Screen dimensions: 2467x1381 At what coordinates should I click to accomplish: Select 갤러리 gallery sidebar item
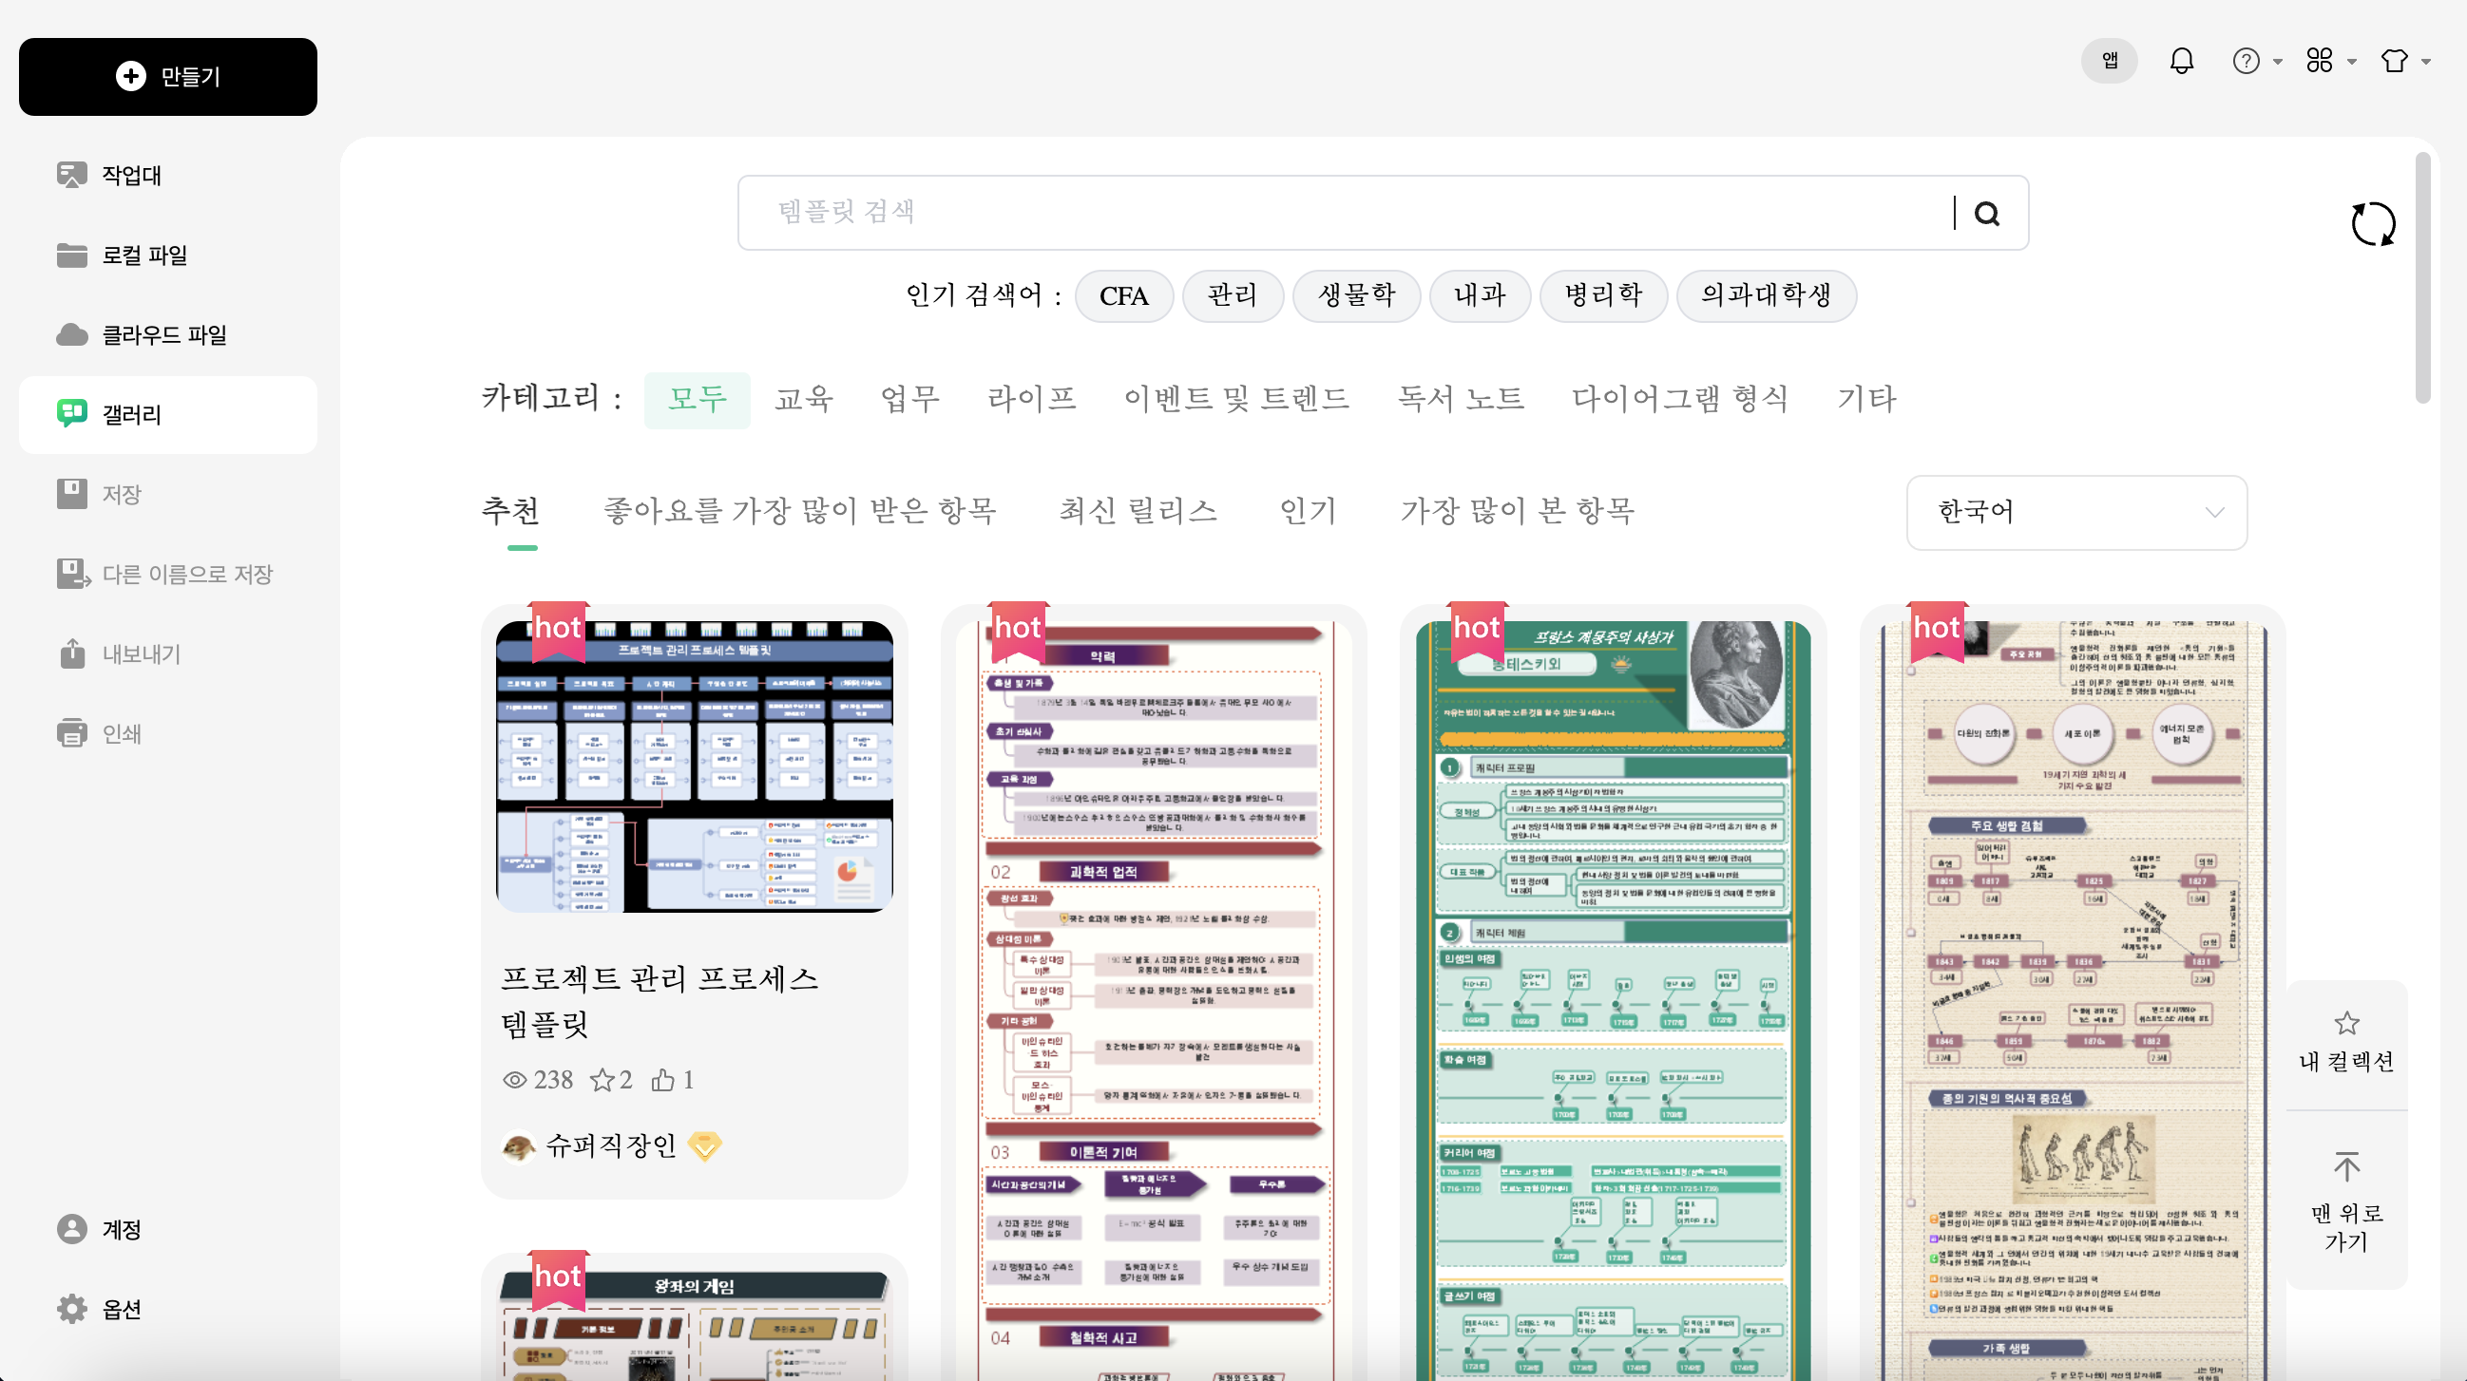point(167,414)
